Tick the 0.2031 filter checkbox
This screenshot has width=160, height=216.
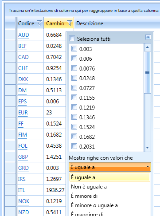click(x=74, y=146)
